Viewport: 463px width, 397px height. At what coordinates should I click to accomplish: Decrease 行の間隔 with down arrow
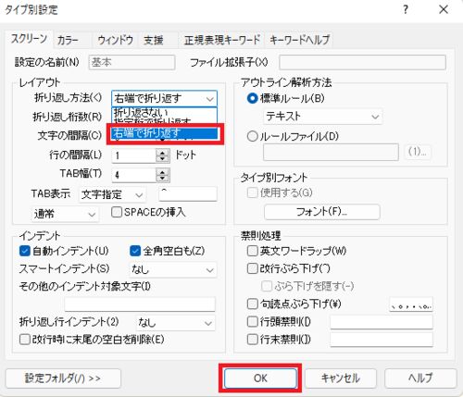[x=162, y=159]
